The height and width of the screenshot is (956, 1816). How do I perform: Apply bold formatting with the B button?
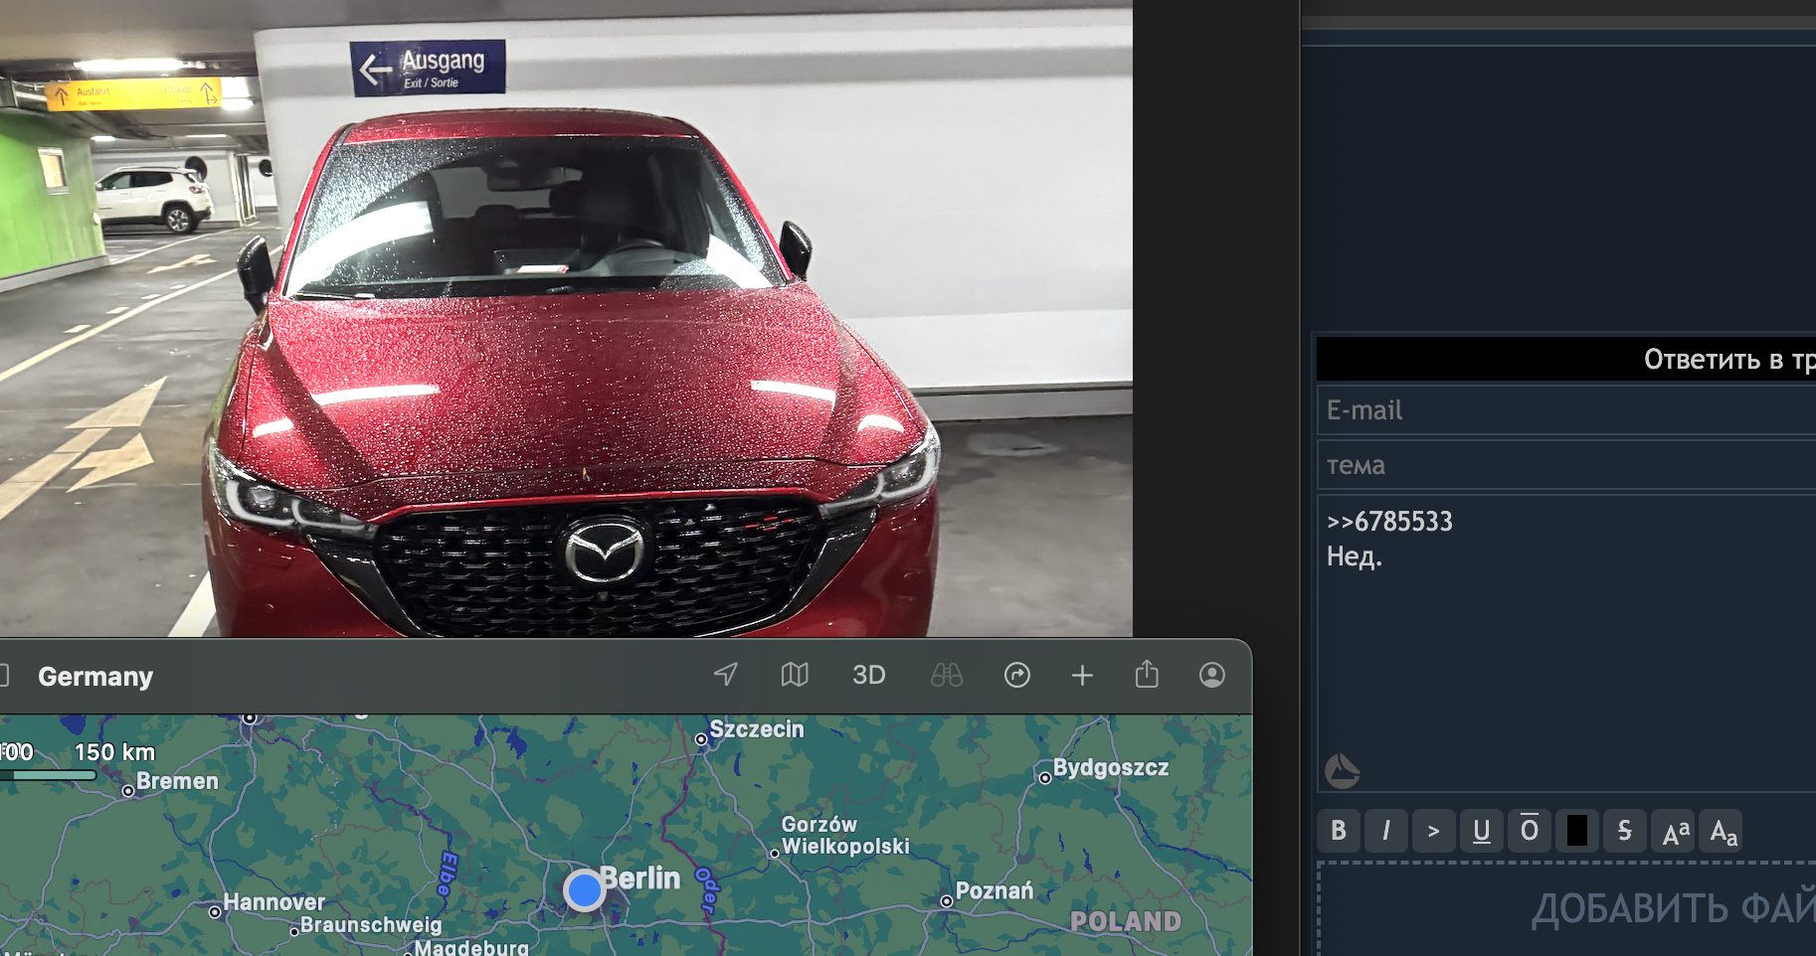(1339, 831)
